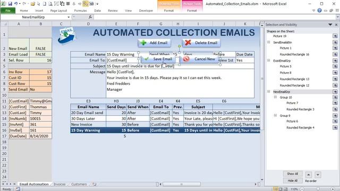Move shape down with Re-order down arrow
Image resolution: width=340 pixels, height=191 pixels.
click(x=318, y=175)
